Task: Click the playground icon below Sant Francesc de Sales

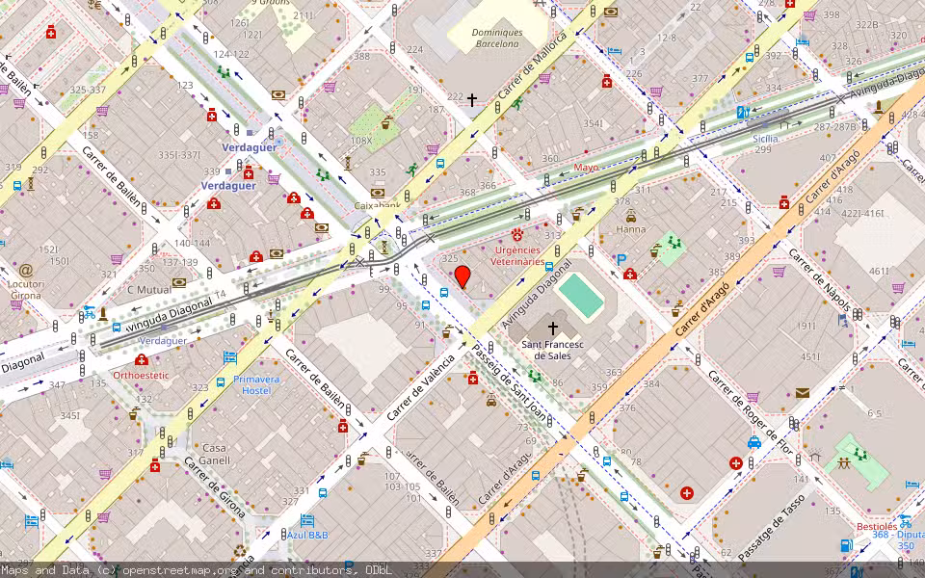Action: coord(535,376)
